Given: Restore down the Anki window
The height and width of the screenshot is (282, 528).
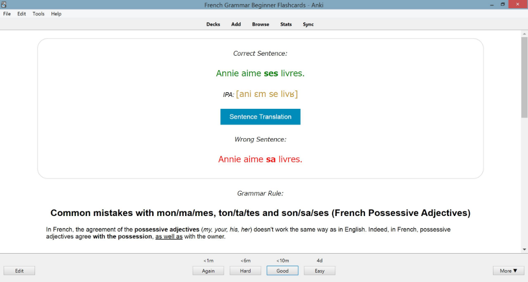Looking at the screenshot, I should pyautogui.click(x=503, y=5).
